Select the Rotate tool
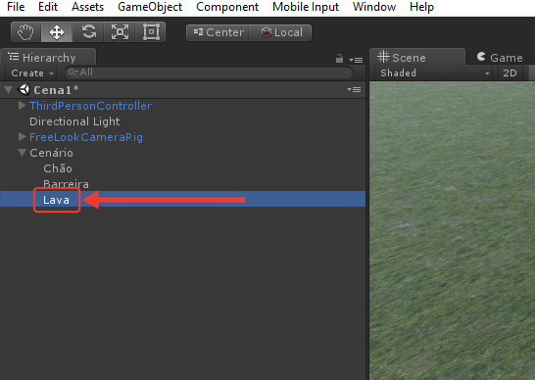This screenshot has height=380, width=535. [88, 32]
